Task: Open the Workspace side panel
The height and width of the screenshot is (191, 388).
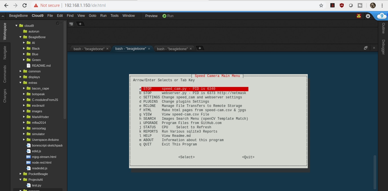Action: click(x=5, y=31)
